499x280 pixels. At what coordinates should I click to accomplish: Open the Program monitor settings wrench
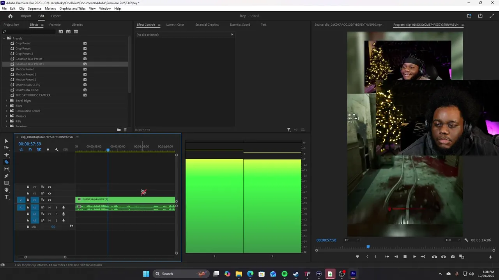coord(466,240)
